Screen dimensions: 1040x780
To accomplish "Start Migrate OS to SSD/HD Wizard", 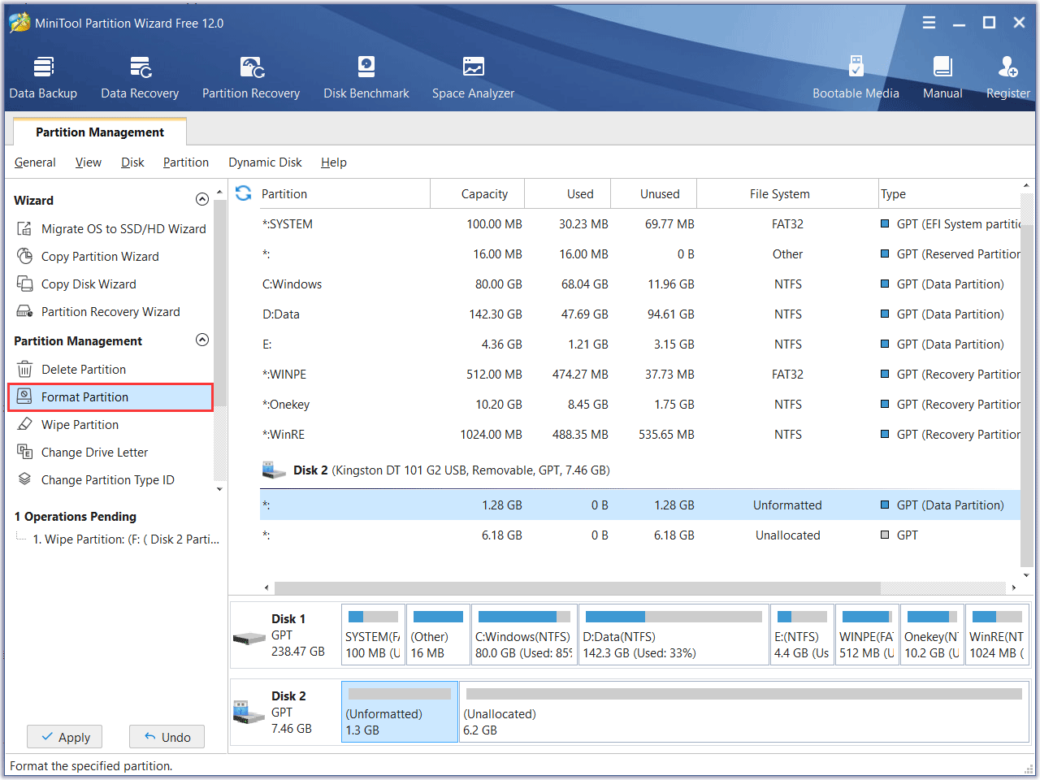I will (x=111, y=229).
